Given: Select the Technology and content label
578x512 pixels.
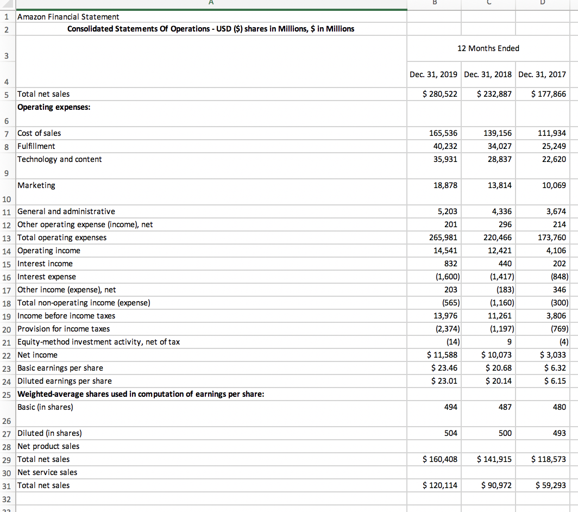Looking at the screenshot, I should coord(59,159).
